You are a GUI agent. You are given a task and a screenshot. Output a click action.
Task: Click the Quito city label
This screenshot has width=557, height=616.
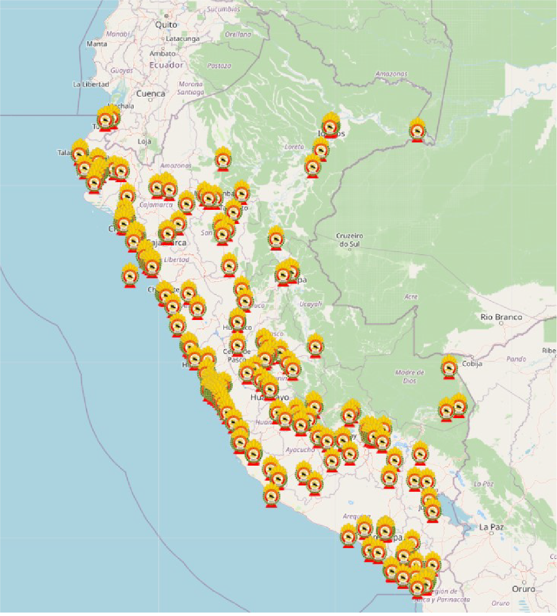tap(166, 25)
